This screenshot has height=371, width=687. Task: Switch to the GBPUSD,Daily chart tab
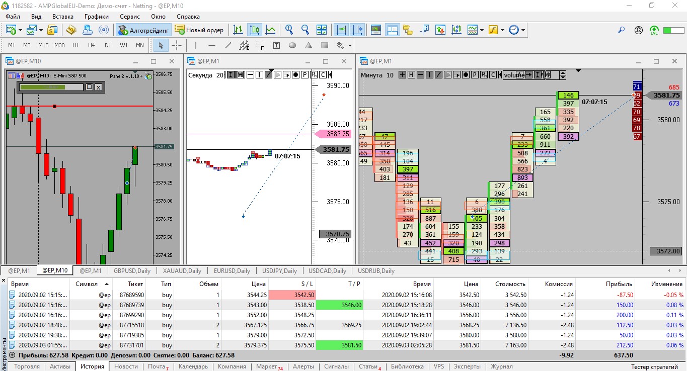click(132, 270)
